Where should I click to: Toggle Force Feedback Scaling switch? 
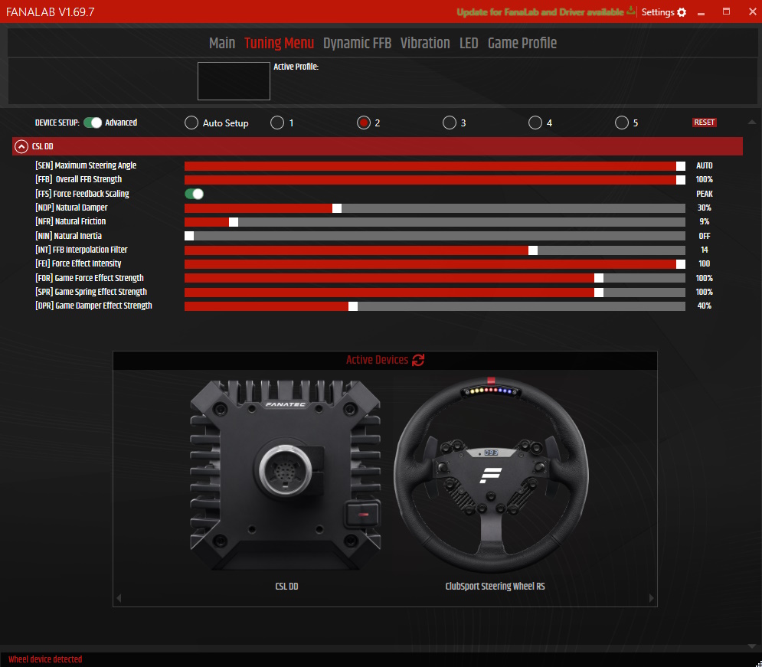(x=194, y=194)
